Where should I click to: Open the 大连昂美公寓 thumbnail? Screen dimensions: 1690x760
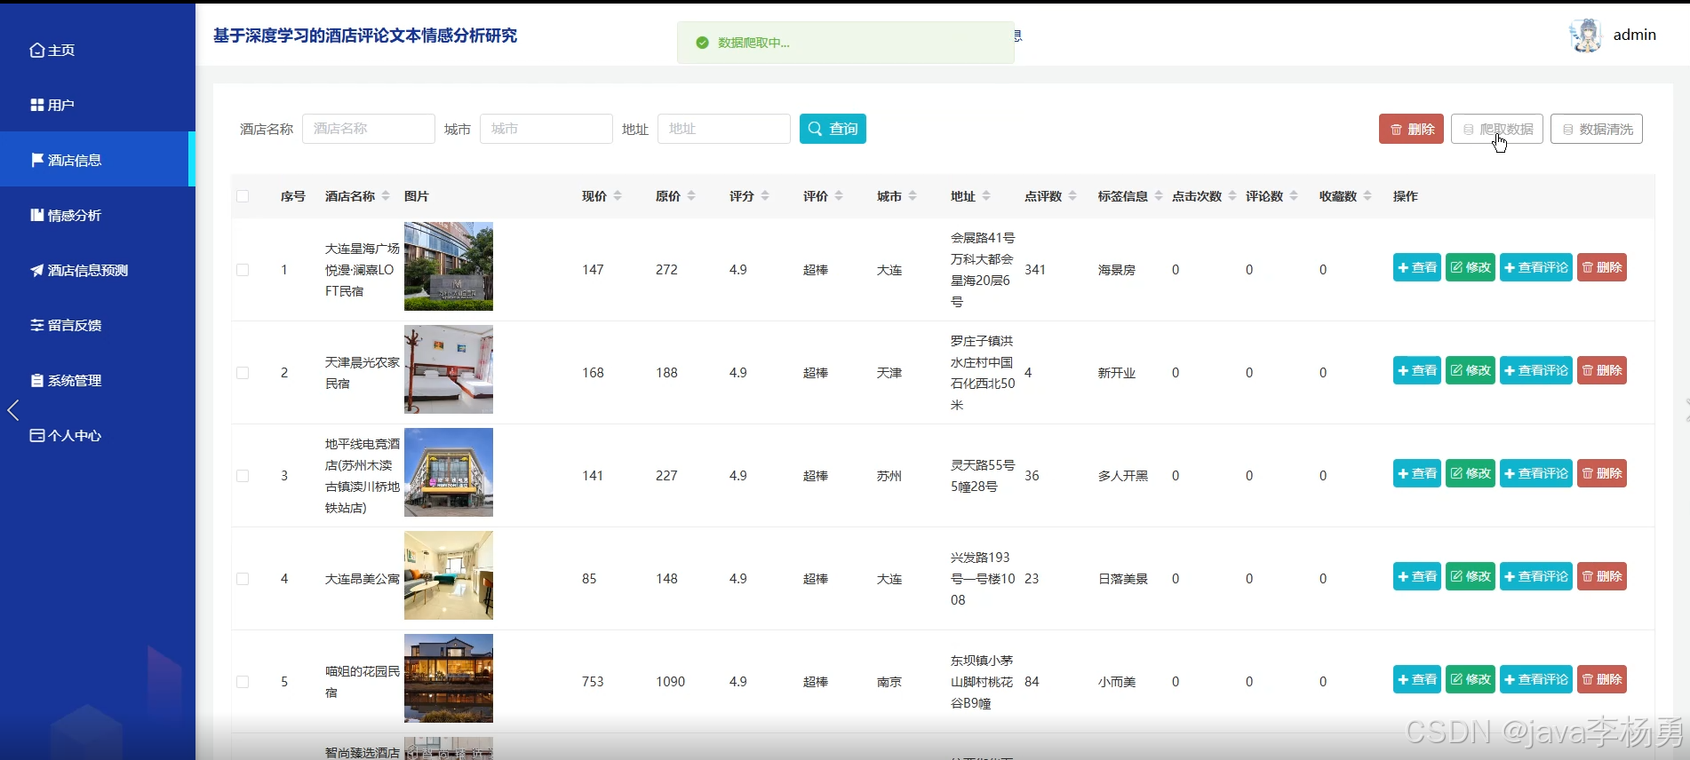(449, 575)
